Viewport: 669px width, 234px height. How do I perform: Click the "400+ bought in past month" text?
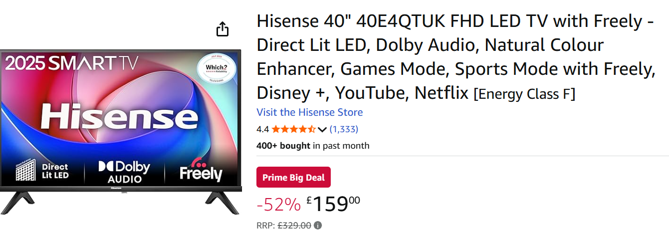313,146
